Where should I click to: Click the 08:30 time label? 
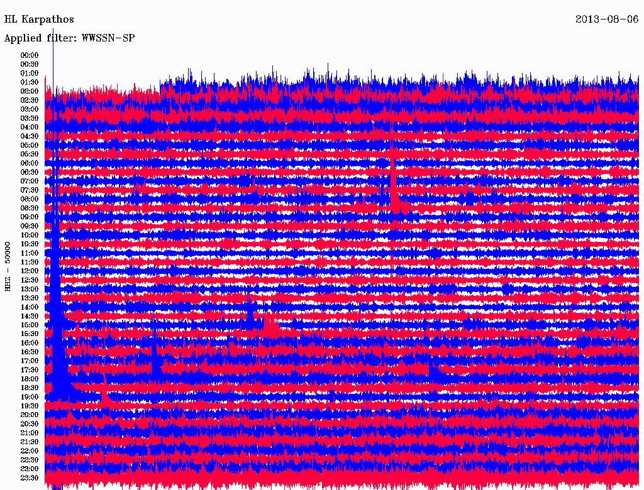click(30, 208)
